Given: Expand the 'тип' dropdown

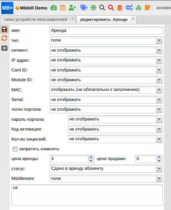Looking at the screenshot, I should click(159, 40).
